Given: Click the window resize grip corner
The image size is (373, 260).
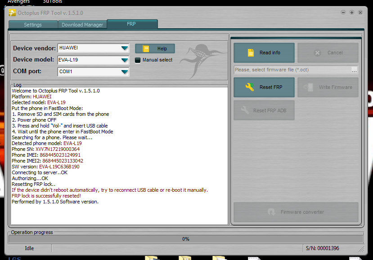Looking at the screenshot, I should [x=361, y=249].
